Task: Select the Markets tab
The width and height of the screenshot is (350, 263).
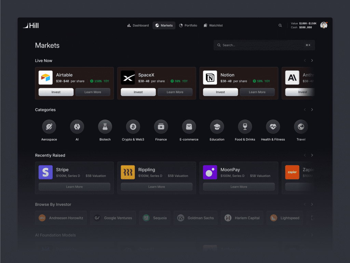Action: pyautogui.click(x=164, y=25)
